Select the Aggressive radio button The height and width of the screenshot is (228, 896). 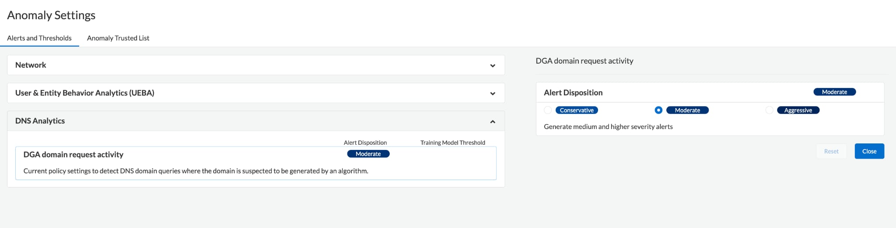[x=769, y=110]
